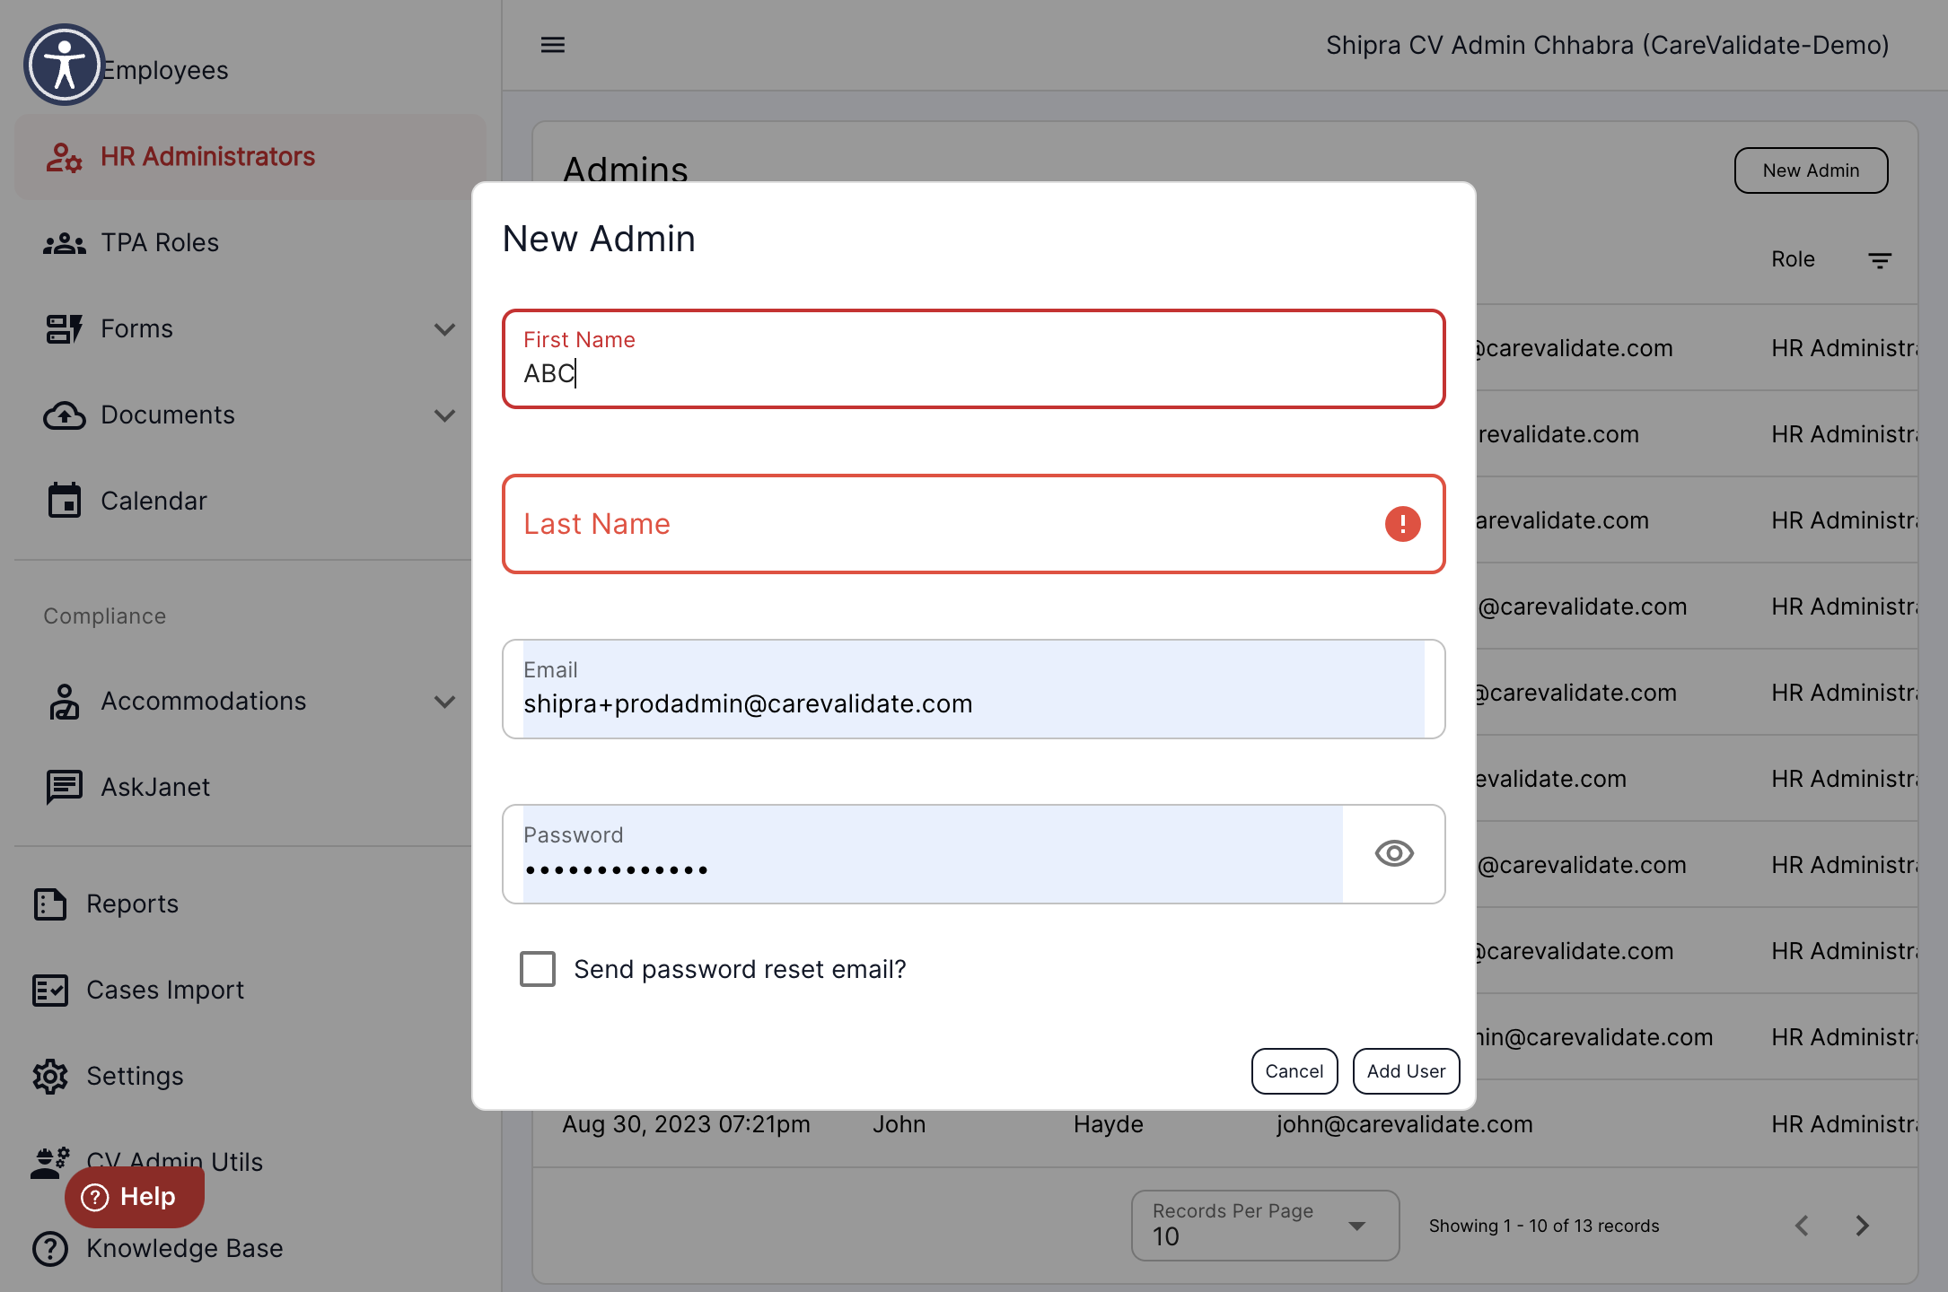The image size is (1948, 1292).
Task: Open the Employees menu item
Action: (x=250, y=71)
